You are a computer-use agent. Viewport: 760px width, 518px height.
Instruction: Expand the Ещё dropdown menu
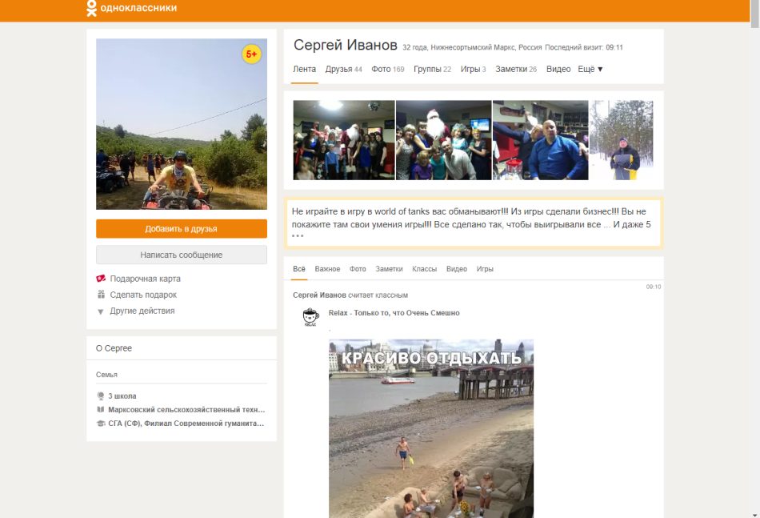[590, 70]
